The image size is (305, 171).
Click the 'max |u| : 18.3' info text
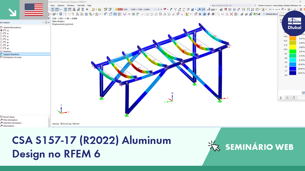(58, 124)
